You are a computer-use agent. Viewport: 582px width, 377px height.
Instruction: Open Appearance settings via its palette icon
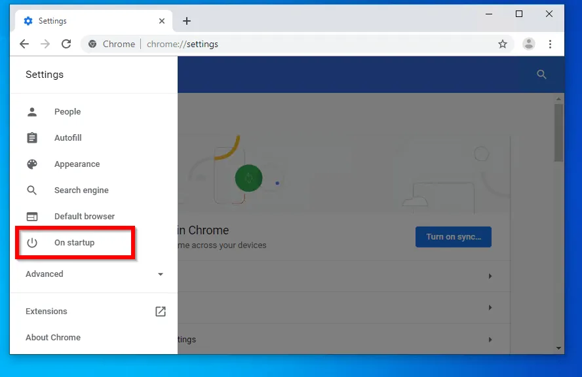pyautogui.click(x=32, y=164)
